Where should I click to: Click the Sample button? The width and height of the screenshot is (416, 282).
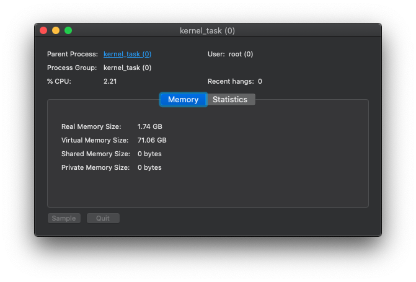64,218
